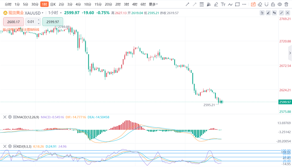Decrease lot size with down arrow
Image resolution: width=292 pixels, height=167 pixels.
(x=39, y=24)
